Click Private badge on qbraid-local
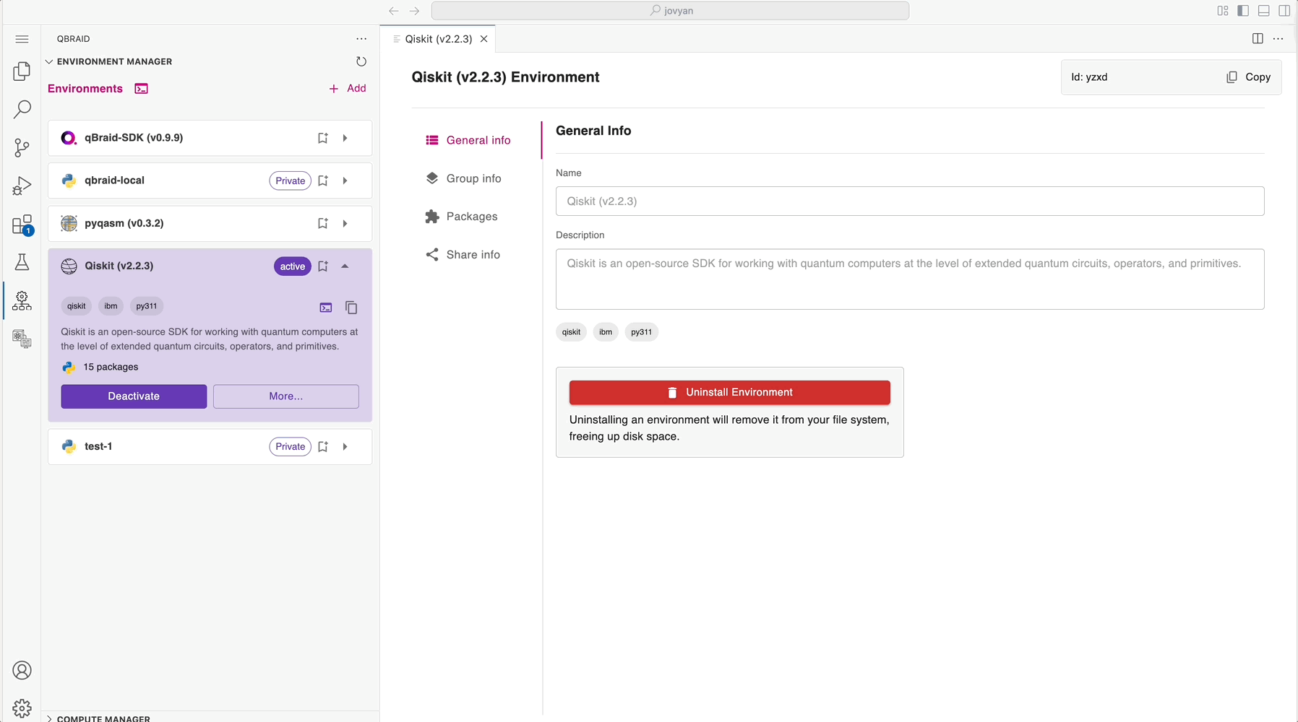Screen dimensions: 1298x722 (291, 180)
